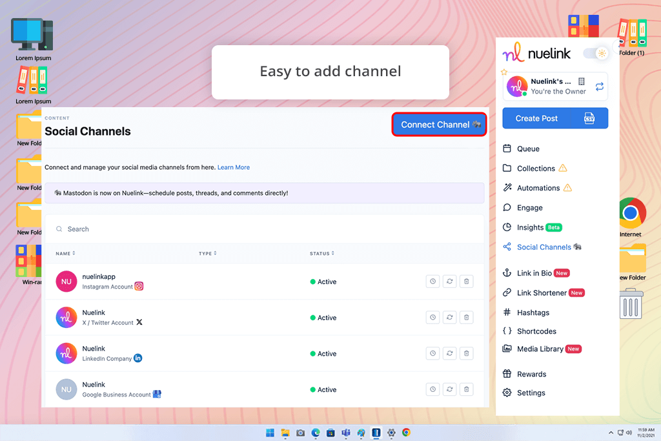Click the Create Post button
The height and width of the screenshot is (441, 661).
click(x=536, y=118)
